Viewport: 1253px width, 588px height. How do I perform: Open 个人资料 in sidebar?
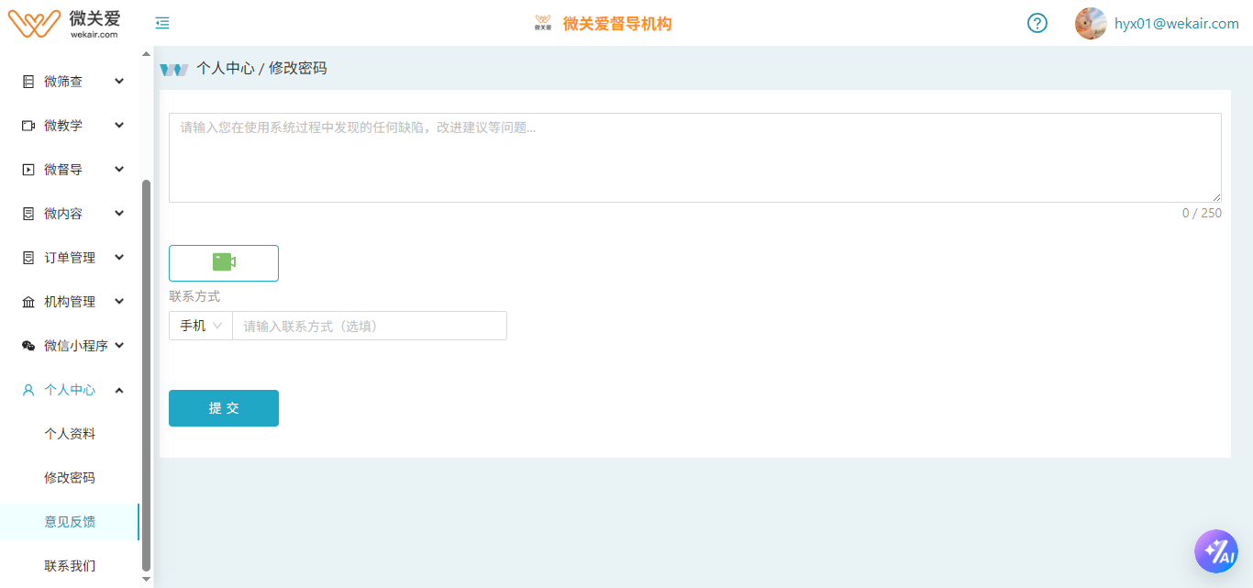[70, 434]
